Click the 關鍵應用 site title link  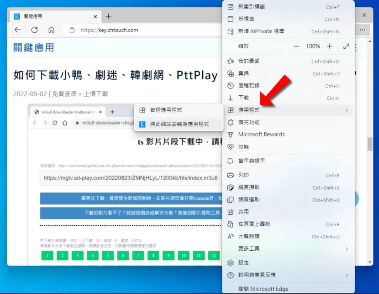34,47
